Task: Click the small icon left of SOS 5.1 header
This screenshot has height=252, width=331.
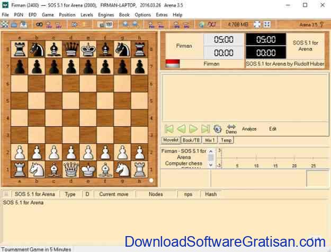Action: coord(6,194)
